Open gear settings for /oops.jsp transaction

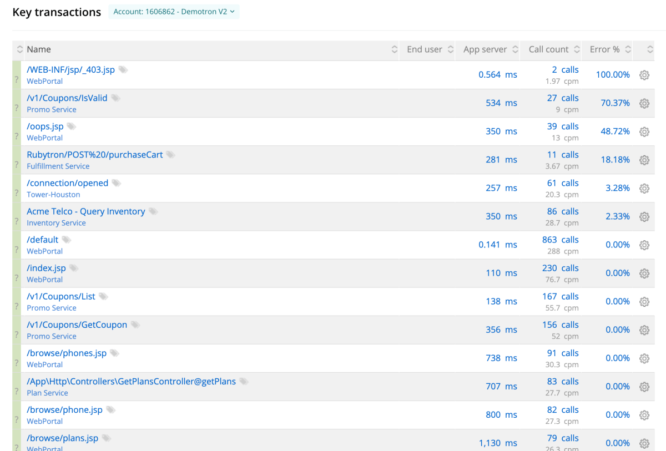(644, 131)
